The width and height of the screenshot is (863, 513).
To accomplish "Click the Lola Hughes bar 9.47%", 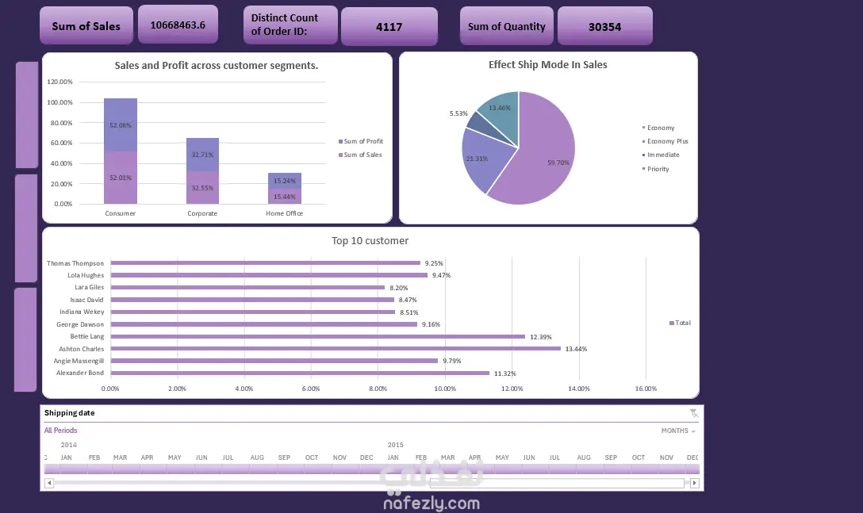I will [x=269, y=275].
